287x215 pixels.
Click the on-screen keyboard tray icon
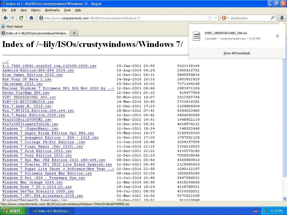point(256,211)
